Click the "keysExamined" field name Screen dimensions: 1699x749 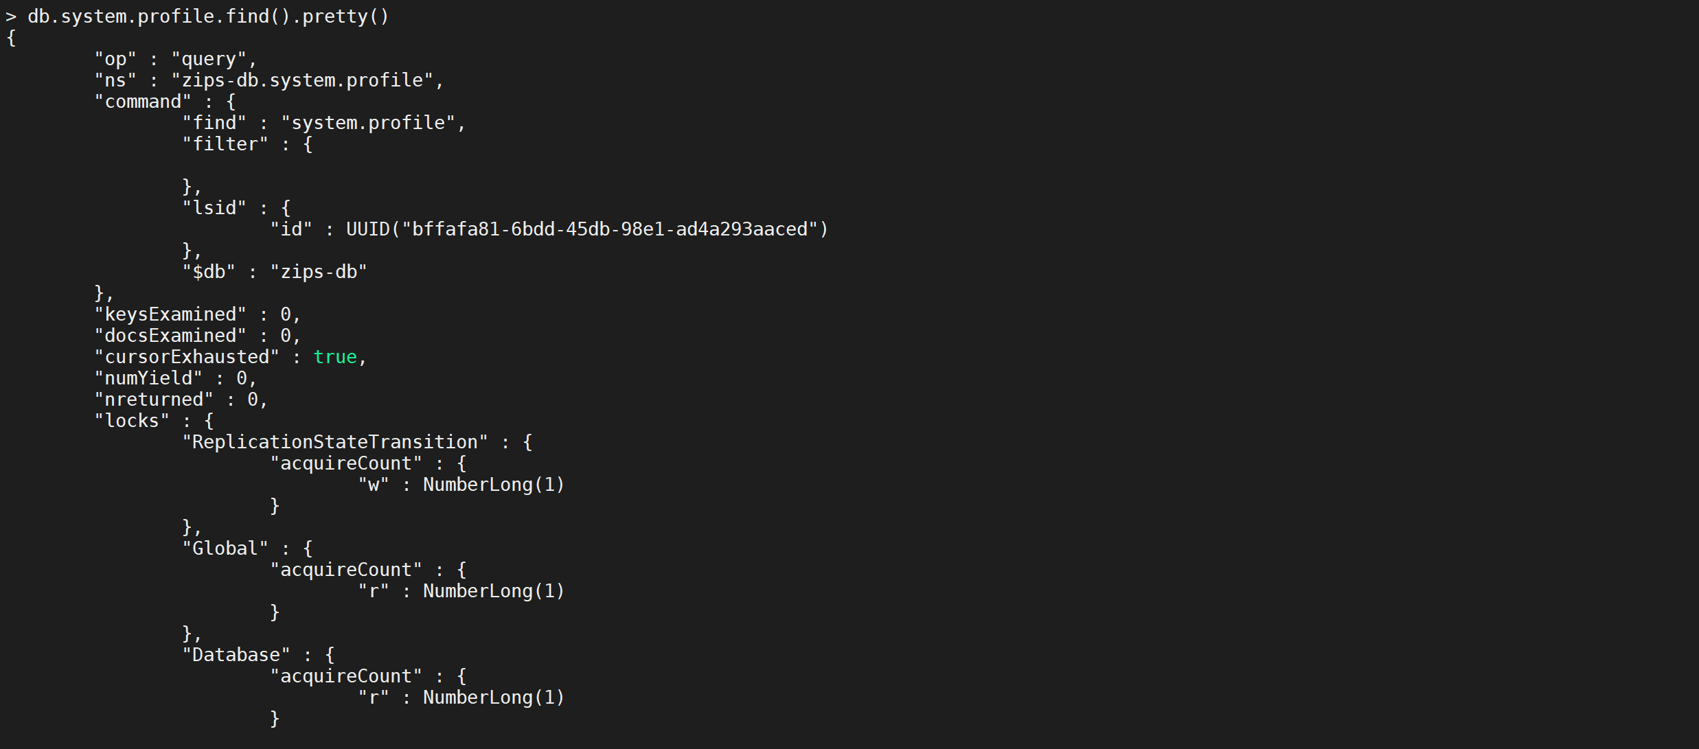tap(170, 315)
